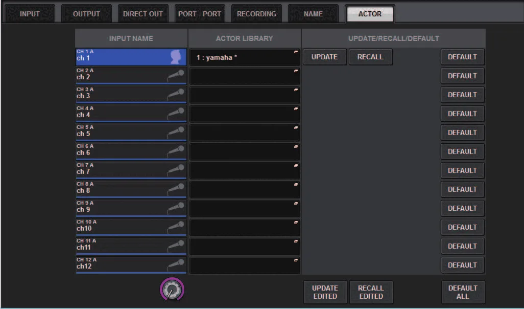
Task: Switch to the INPUT tab
Action: (30, 14)
